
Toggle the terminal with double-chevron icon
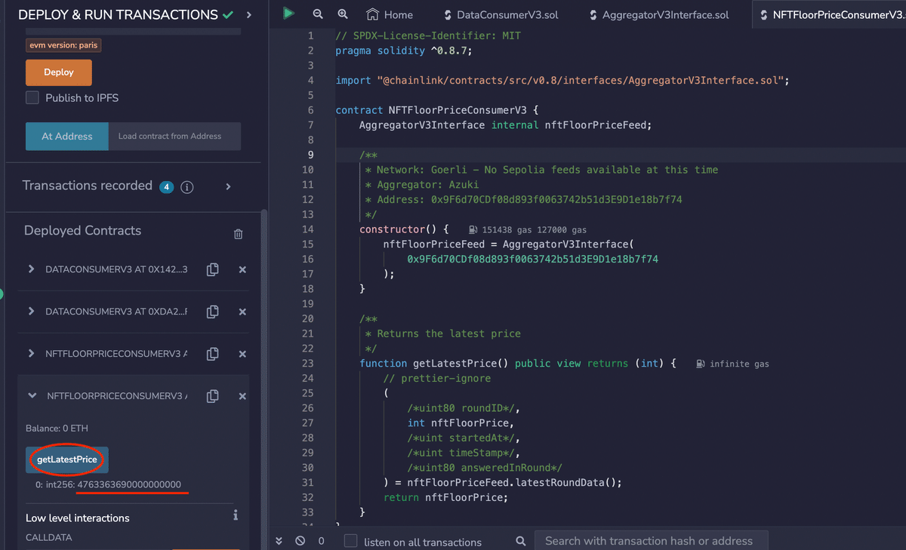tap(279, 541)
